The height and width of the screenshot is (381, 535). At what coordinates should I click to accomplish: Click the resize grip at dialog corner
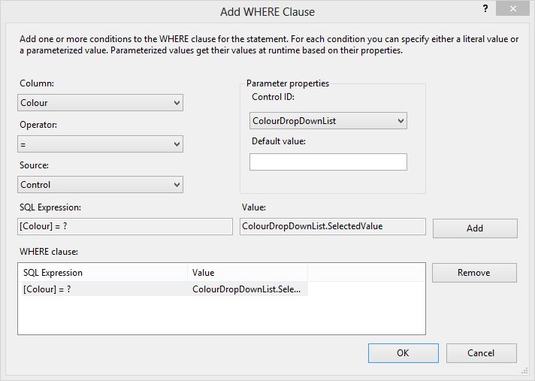pyautogui.click(x=524, y=371)
